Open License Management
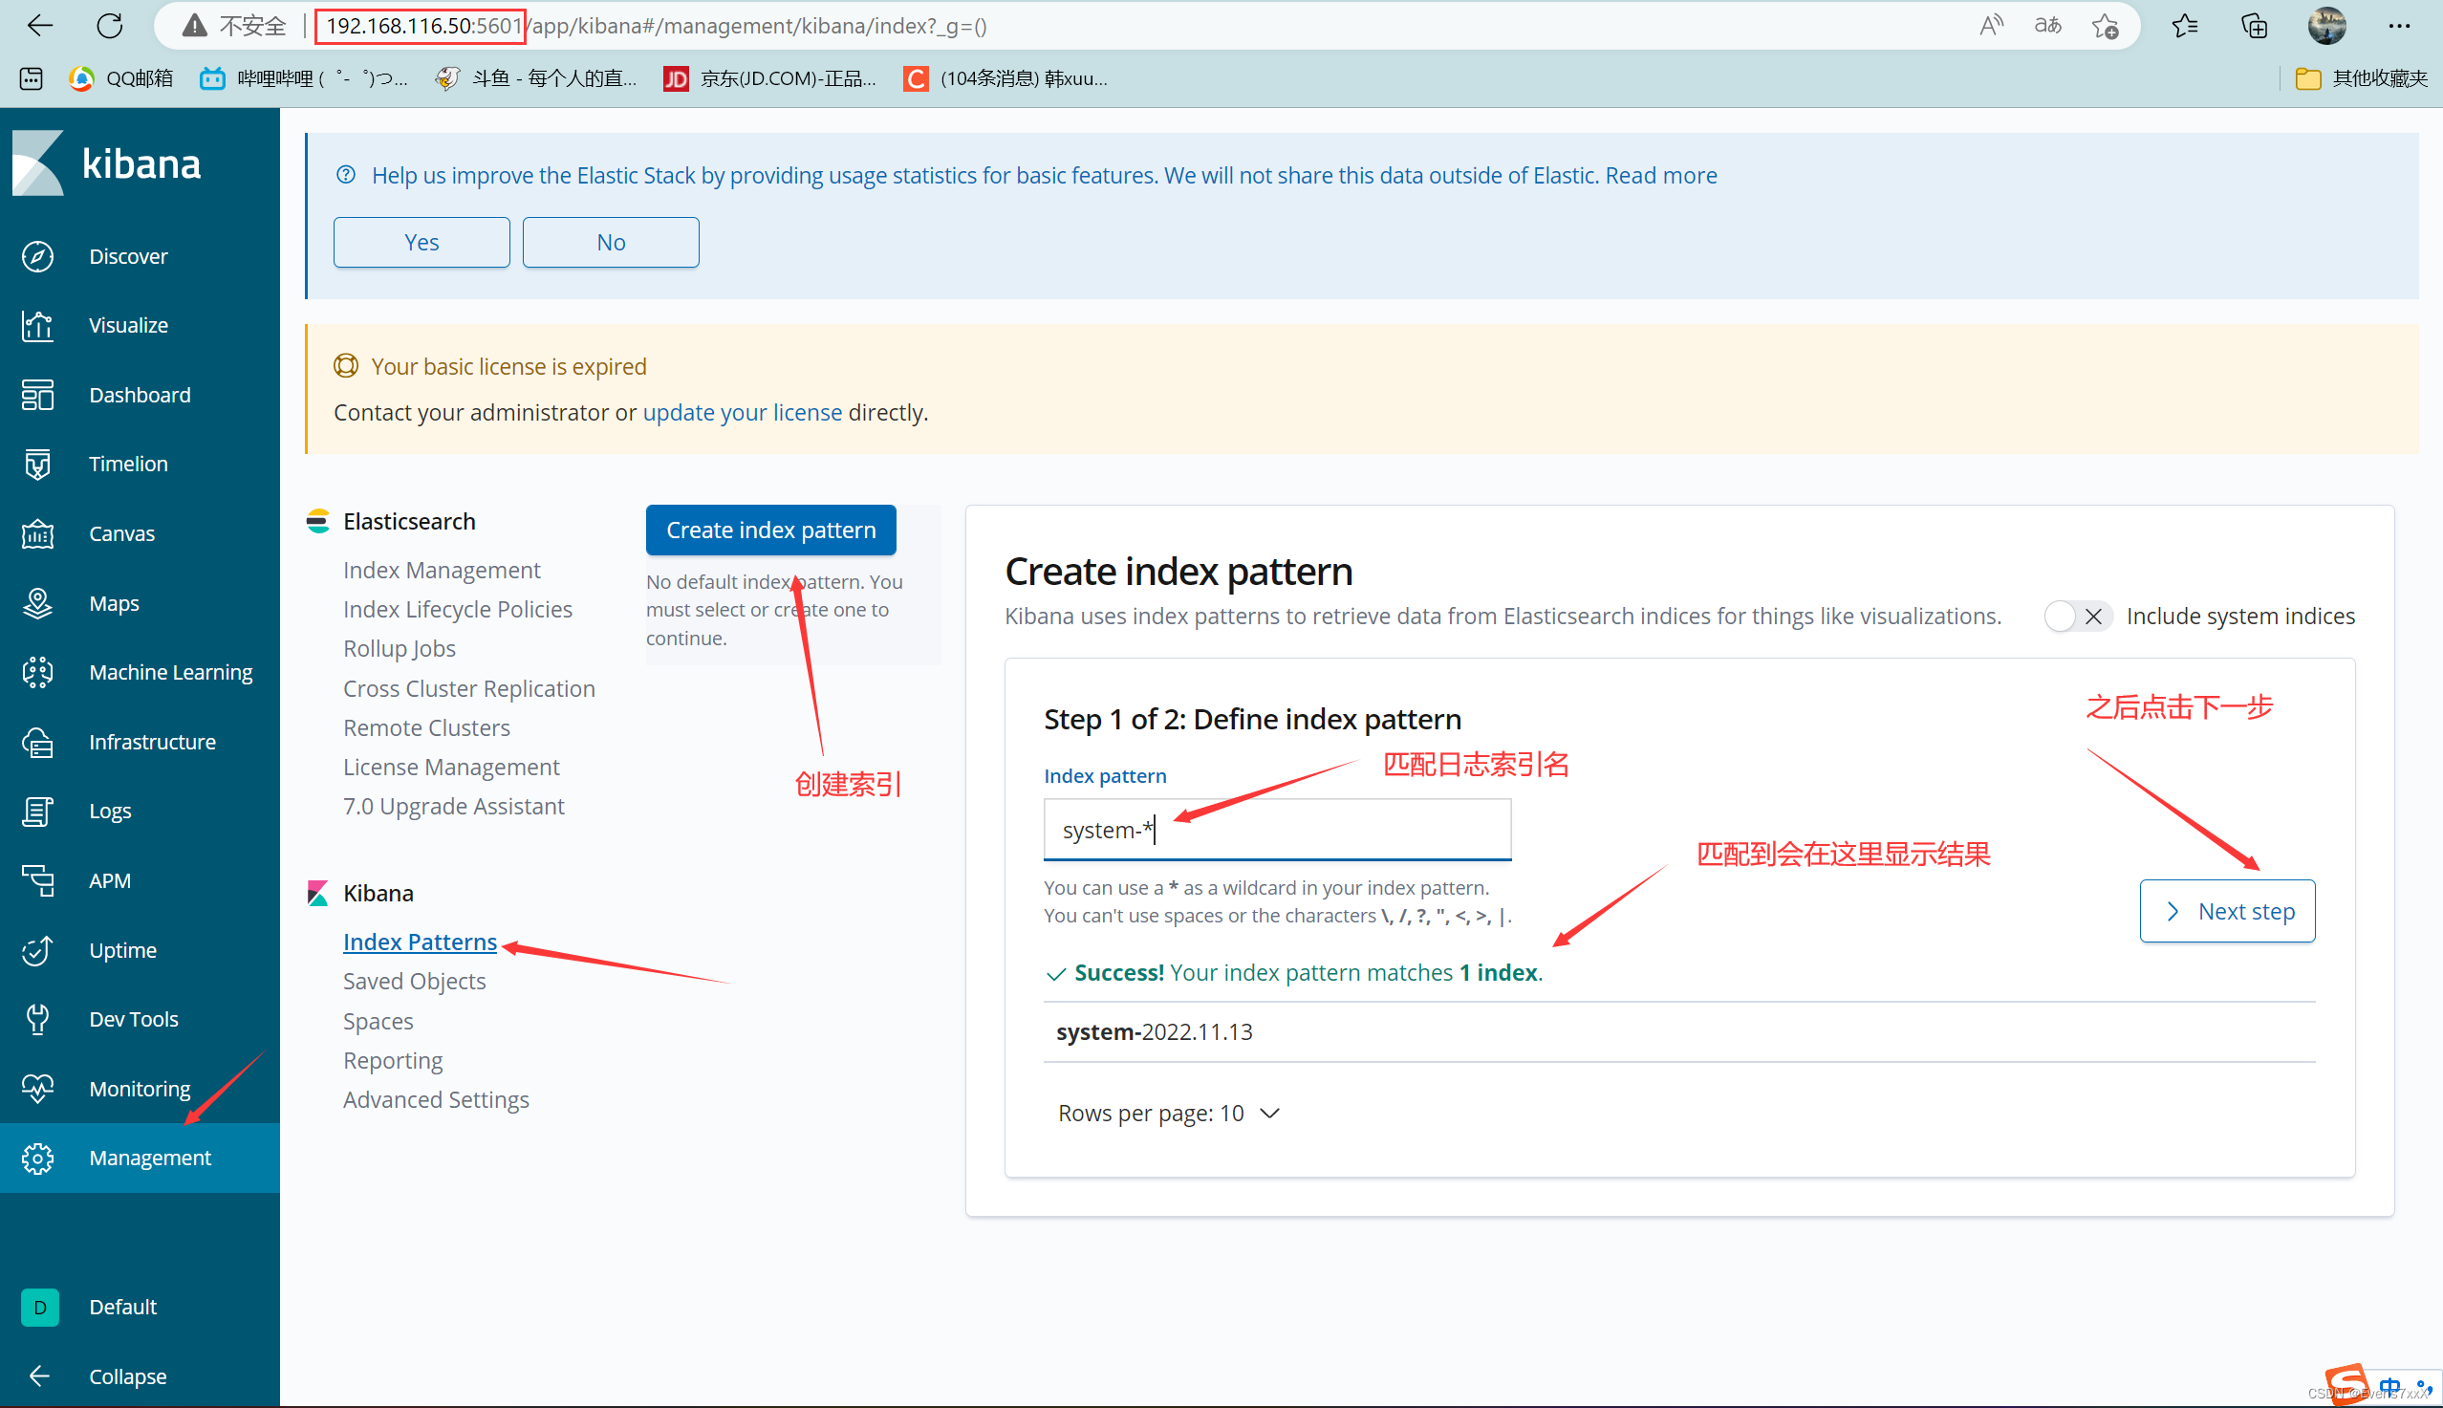2443x1408 pixels. click(451, 768)
